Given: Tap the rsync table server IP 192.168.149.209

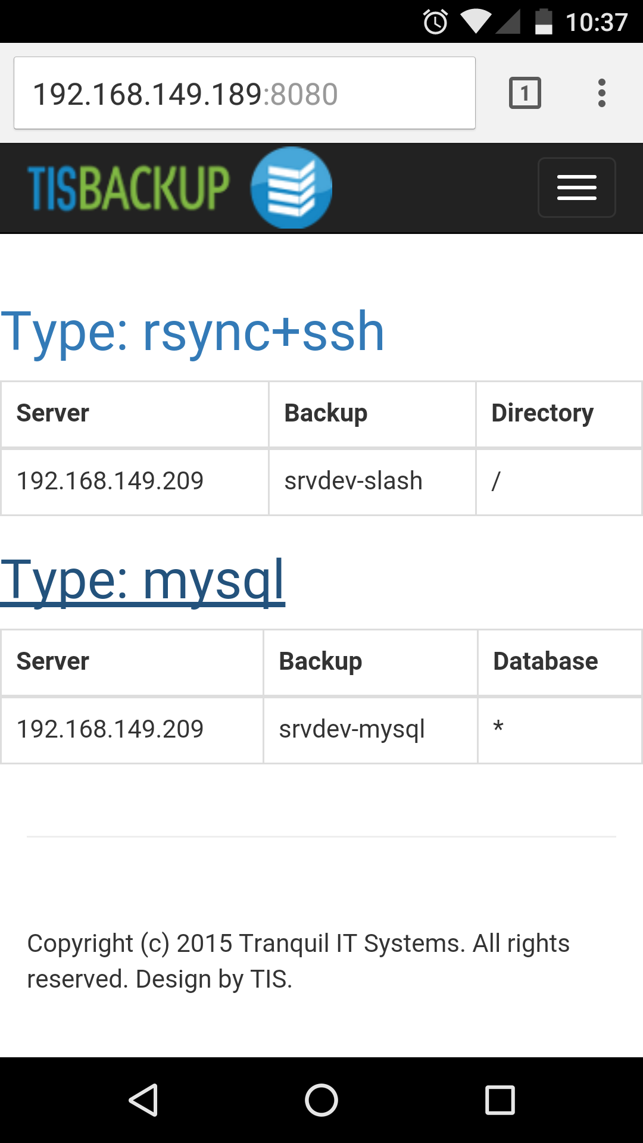Looking at the screenshot, I should pyautogui.click(x=110, y=481).
